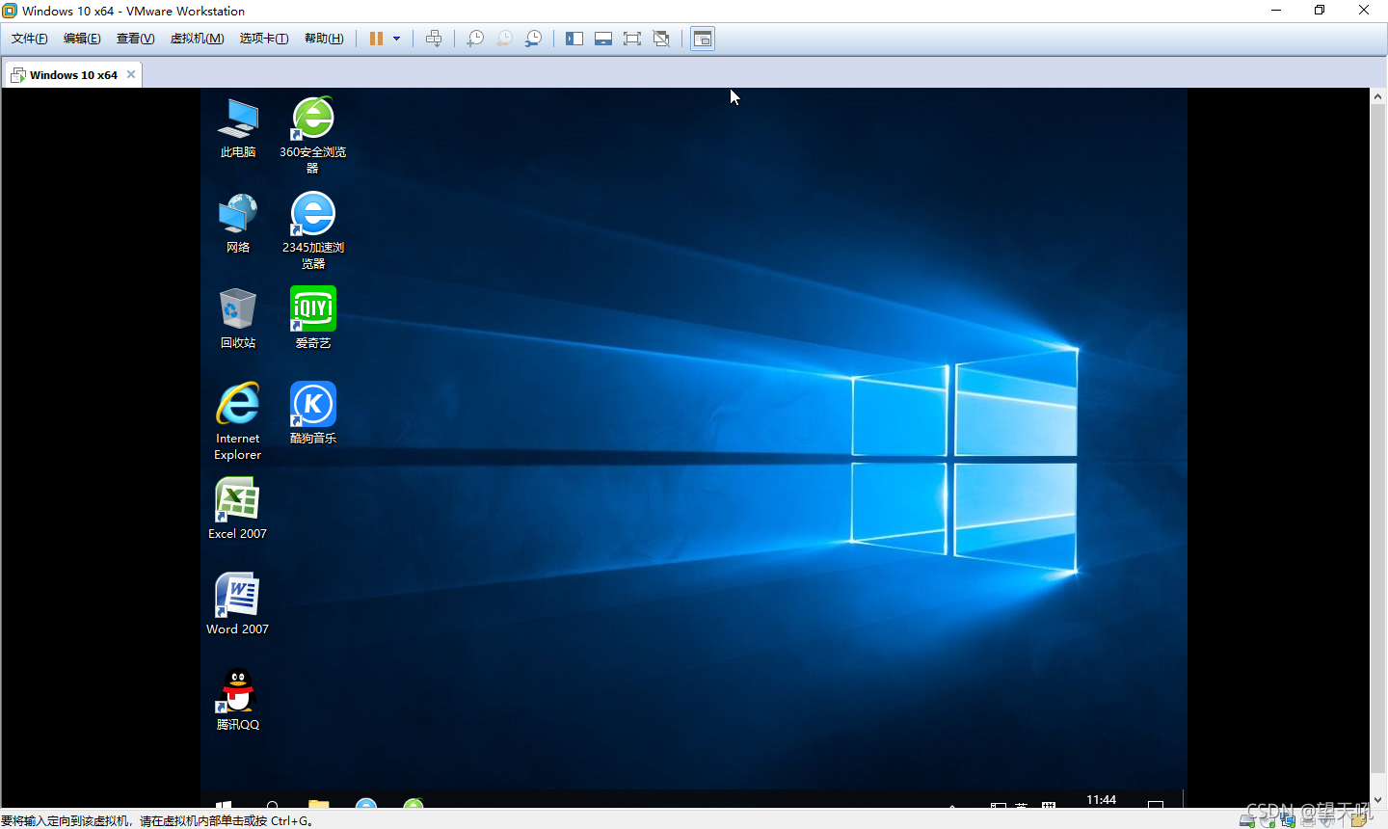Select the Word 2007 shortcut
The image size is (1388, 829).
coord(237,604)
